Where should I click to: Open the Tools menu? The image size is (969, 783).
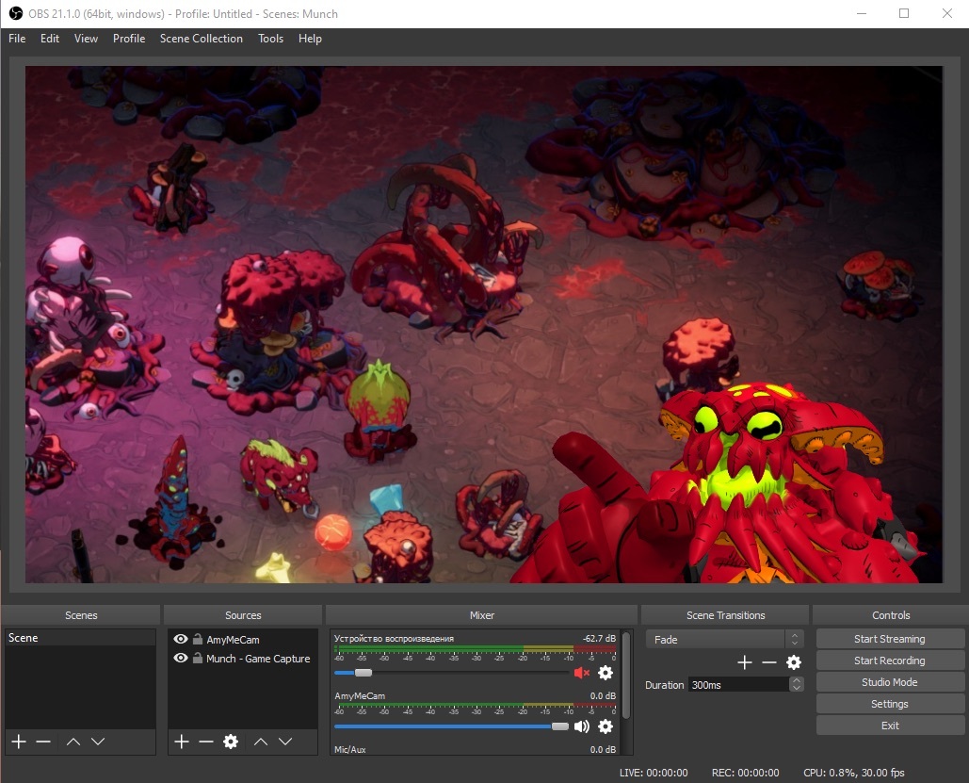[x=270, y=39]
